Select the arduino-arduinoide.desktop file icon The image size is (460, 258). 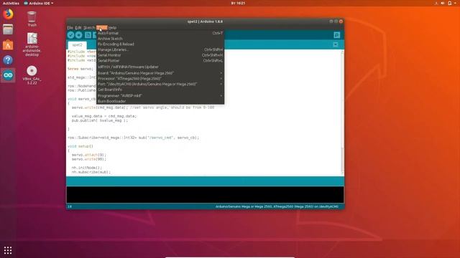coord(32,44)
